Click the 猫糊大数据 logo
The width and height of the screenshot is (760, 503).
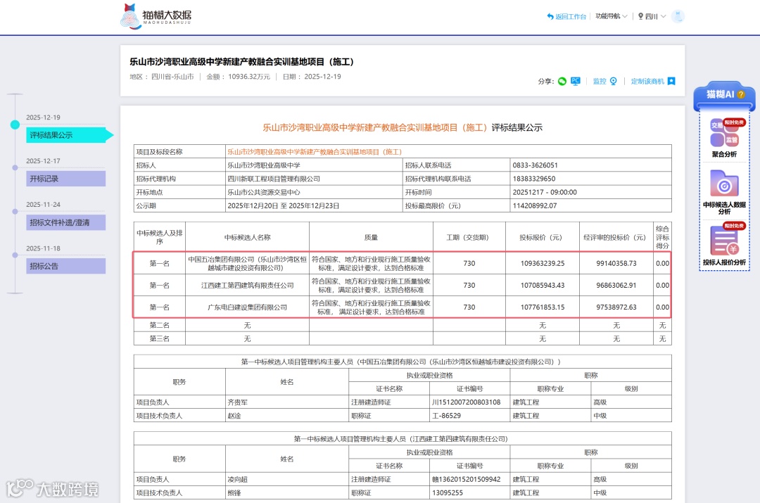(156, 16)
